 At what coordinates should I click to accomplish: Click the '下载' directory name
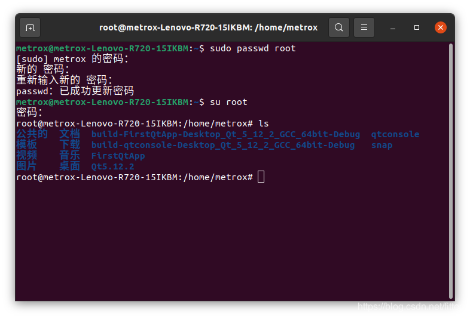(x=69, y=145)
